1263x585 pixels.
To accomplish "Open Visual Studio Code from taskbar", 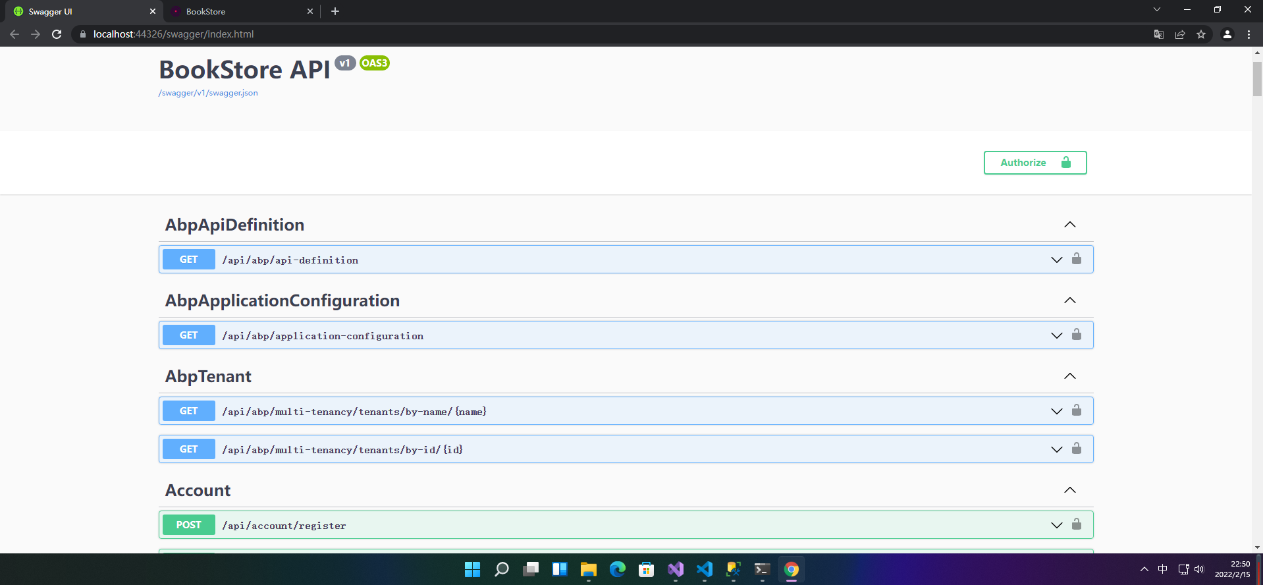I will [705, 569].
